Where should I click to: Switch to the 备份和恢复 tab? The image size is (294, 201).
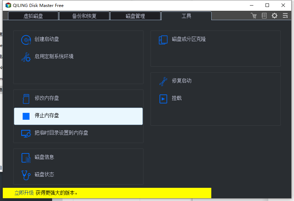pyautogui.click(x=84, y=16)
